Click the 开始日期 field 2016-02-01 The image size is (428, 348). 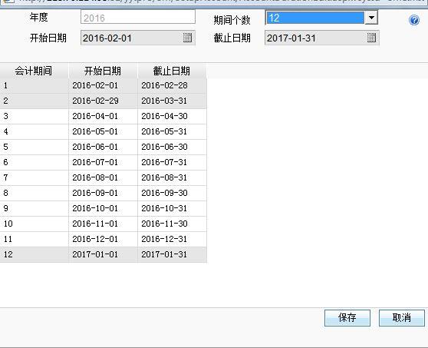138,38
